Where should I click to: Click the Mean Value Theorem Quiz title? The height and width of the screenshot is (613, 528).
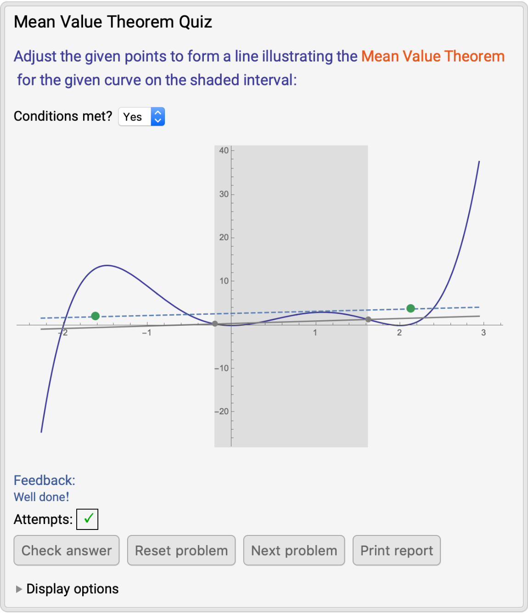point(113,22)
